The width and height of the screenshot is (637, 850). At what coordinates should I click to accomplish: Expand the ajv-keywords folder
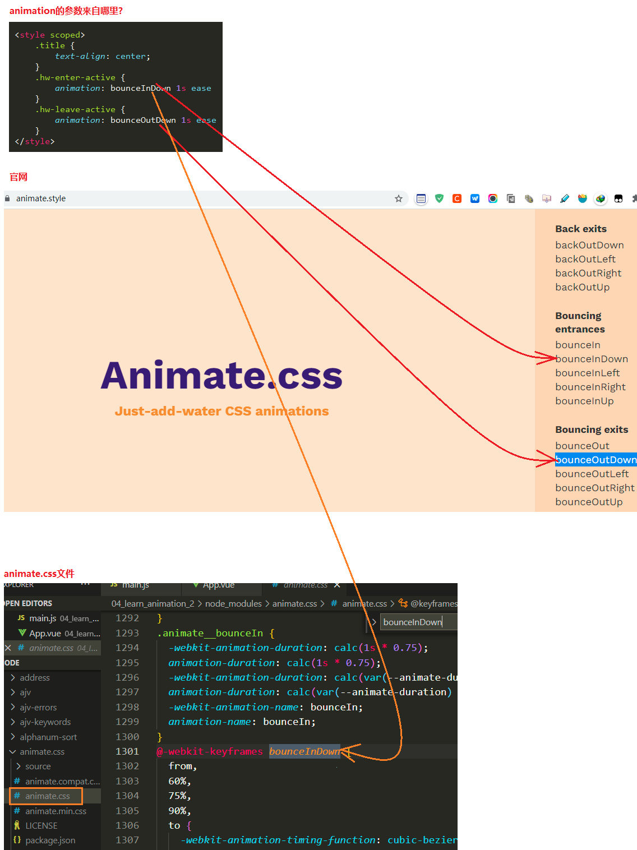click(x=13, y=722)
